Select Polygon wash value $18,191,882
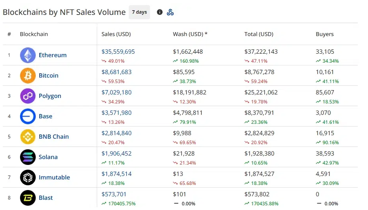This screenshot has height=210, width=368. pos(190,92)
